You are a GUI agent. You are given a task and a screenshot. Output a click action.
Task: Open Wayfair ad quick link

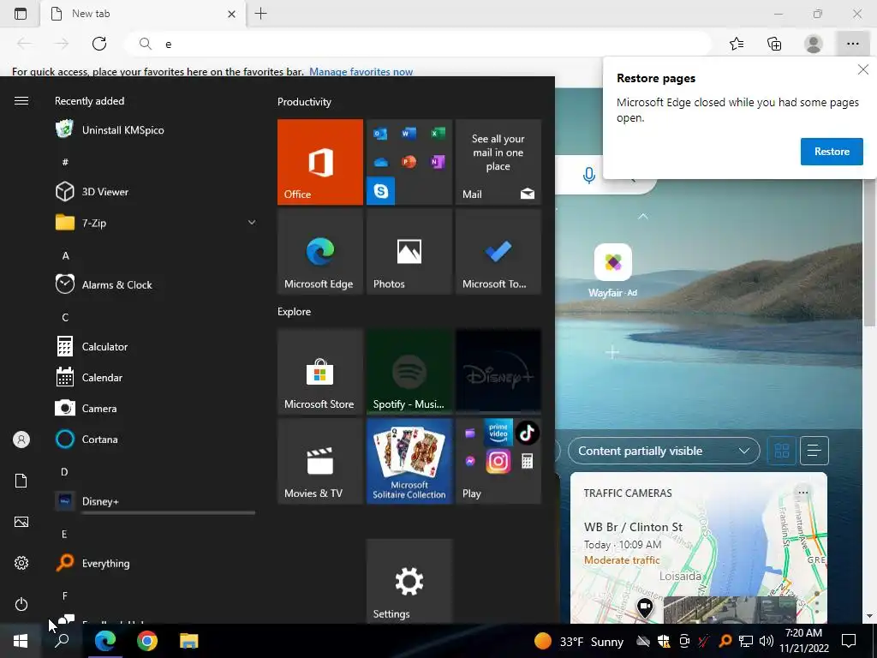tap(613, 270)
